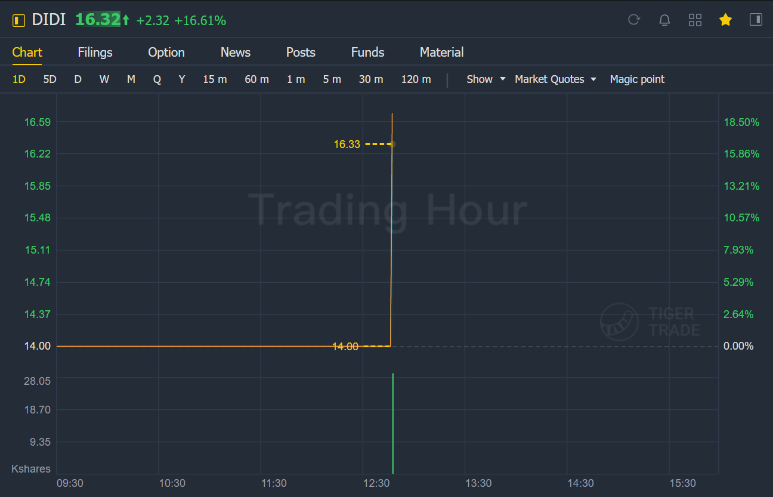The width and height of the screenshot is (773, 497).
Task: Click the 9.35 volume axis label
Action: click(x=40, y=442)
